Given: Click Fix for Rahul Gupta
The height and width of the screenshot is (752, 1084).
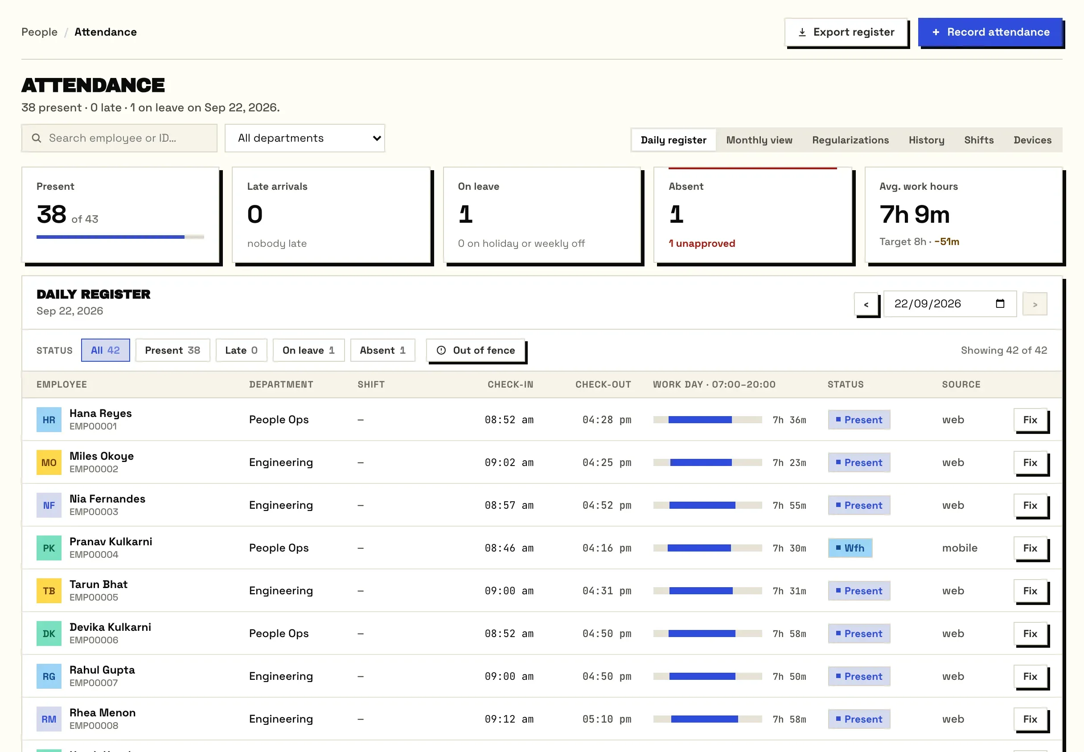Looking at the screenshot, I should [1030, 677].
